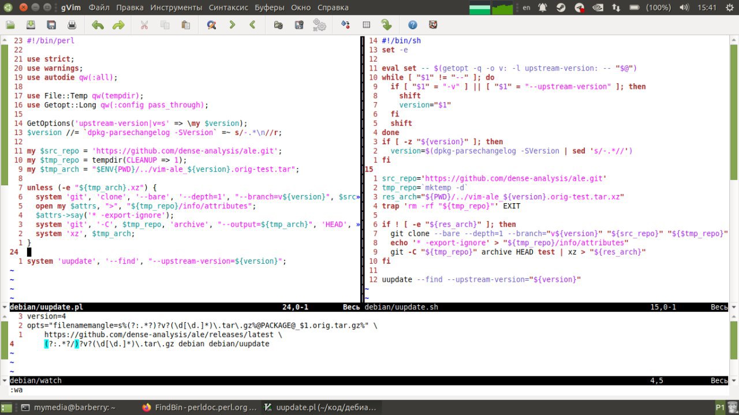This screenshot has height=415, width=739.
Task: Switch to mymedia@barberry terminal taskbar button
Action: (x=69, y=407)
